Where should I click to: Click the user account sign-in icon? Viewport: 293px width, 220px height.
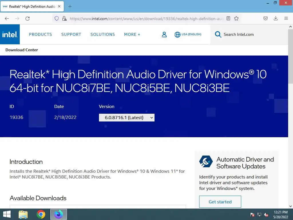164,34
